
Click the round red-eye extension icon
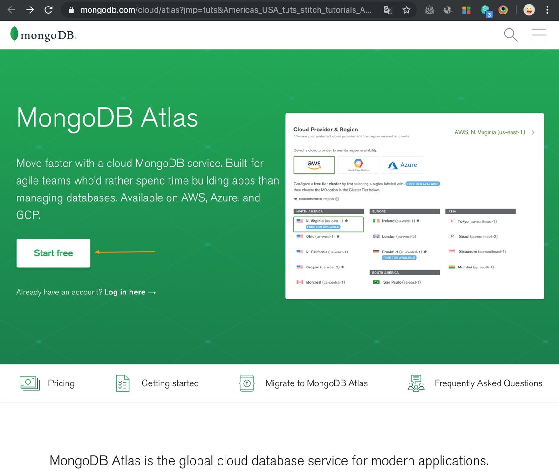coord(503,10)
